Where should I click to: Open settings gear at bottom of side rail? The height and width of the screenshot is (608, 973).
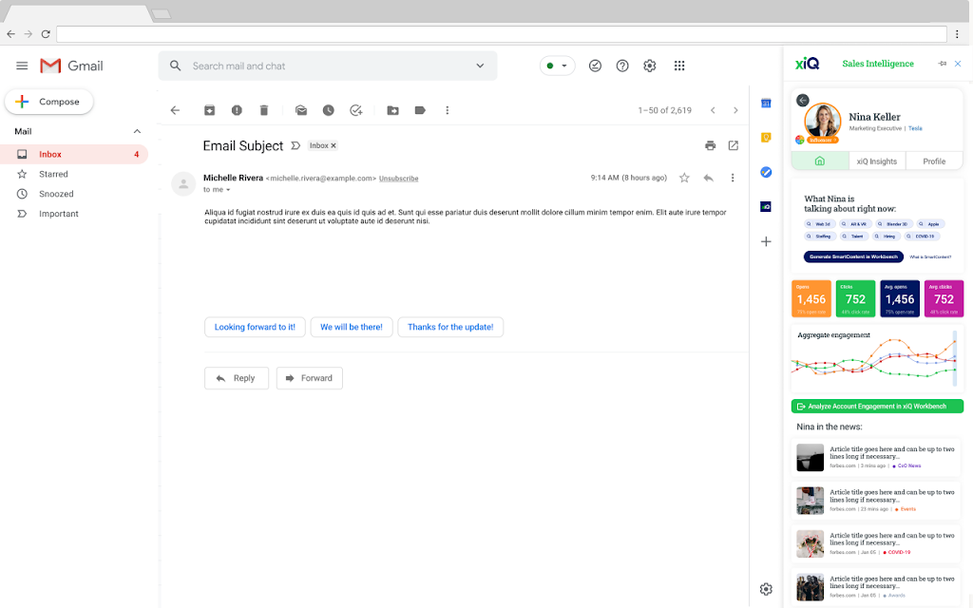[766, 589]
